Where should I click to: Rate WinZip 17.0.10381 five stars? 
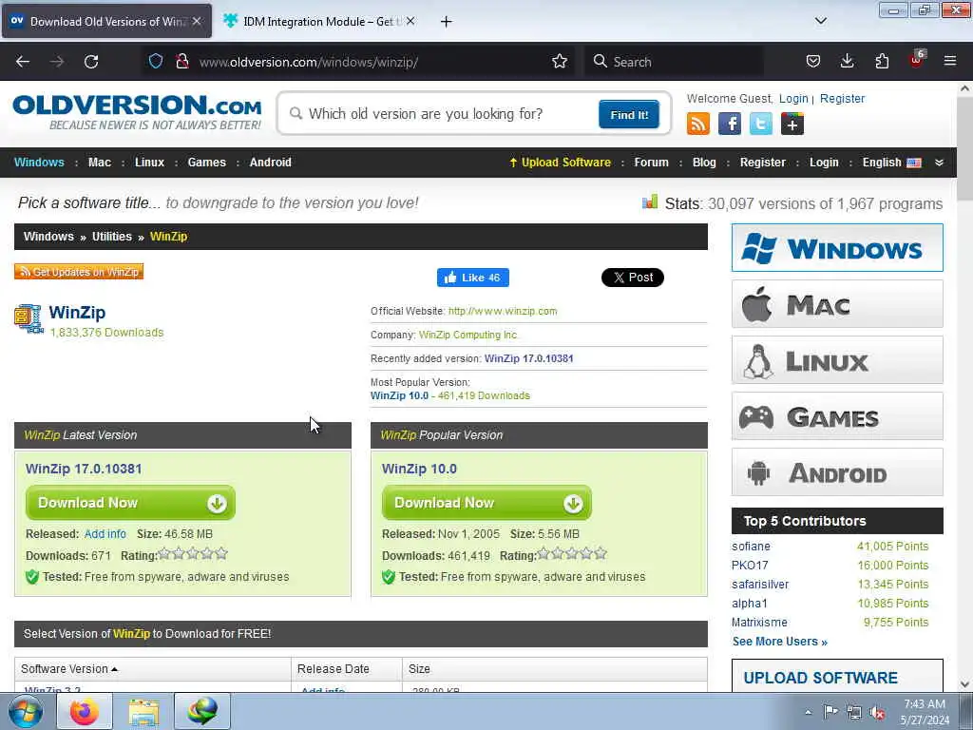[x=220, y=554]
